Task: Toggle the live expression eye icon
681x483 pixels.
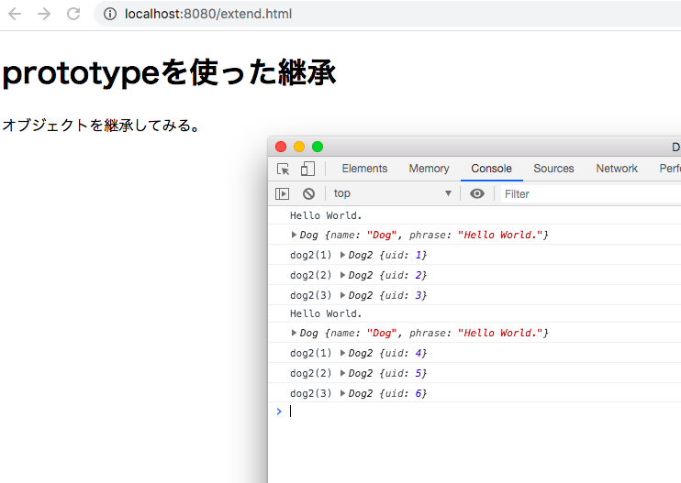Action: [x=477, y=193]
